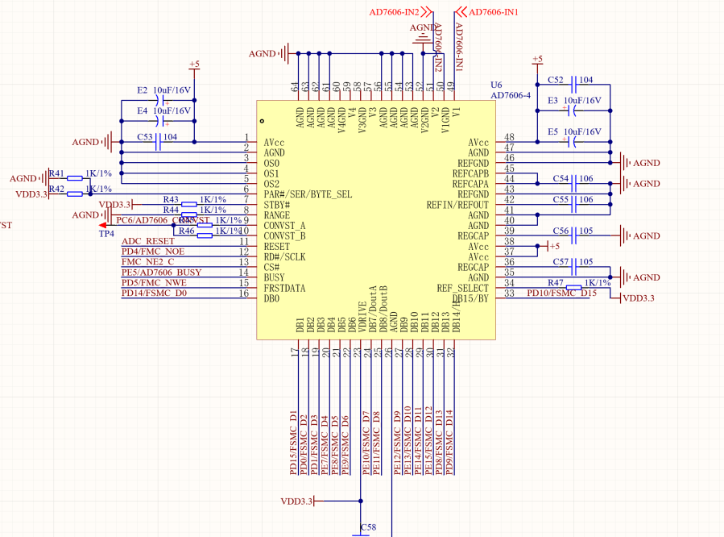Click the FMC_NE2_C net label
This screenshot has width=724, height=537.
[x=147, y=261]
